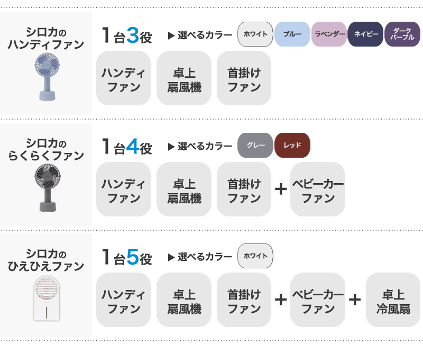Click the 選べるカラー arrow in 1台4役 row
This screenshot has height=344, width=423.
171,147
